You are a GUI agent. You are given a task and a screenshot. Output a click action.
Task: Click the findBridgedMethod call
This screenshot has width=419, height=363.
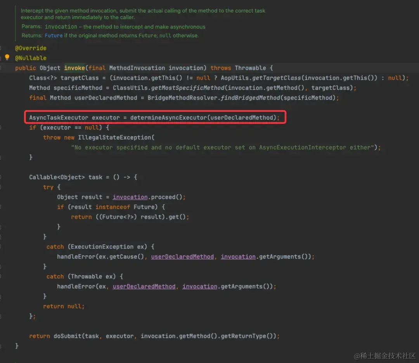click(x=250, y=98)
